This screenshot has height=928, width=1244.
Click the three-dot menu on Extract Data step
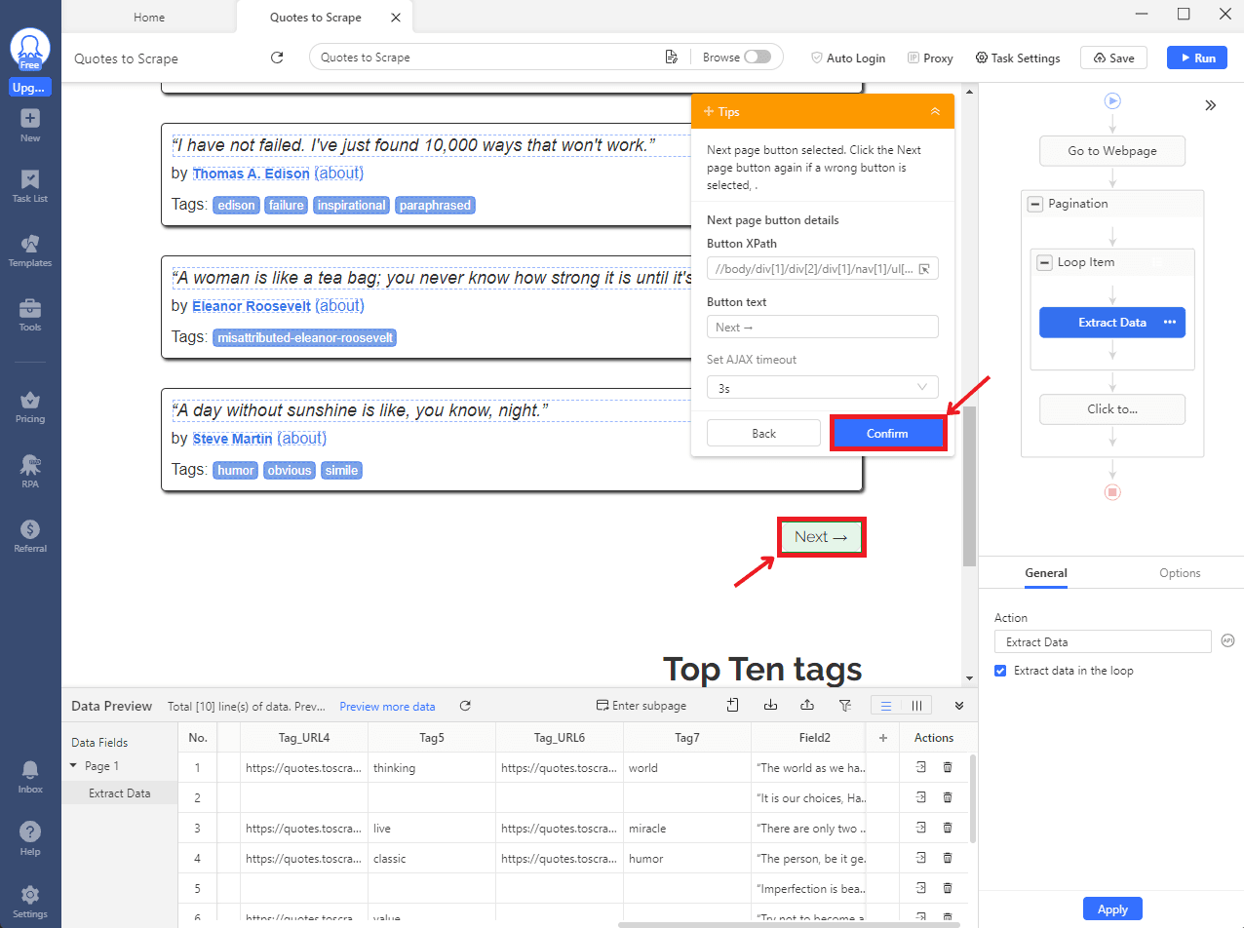pos(1170,323)
